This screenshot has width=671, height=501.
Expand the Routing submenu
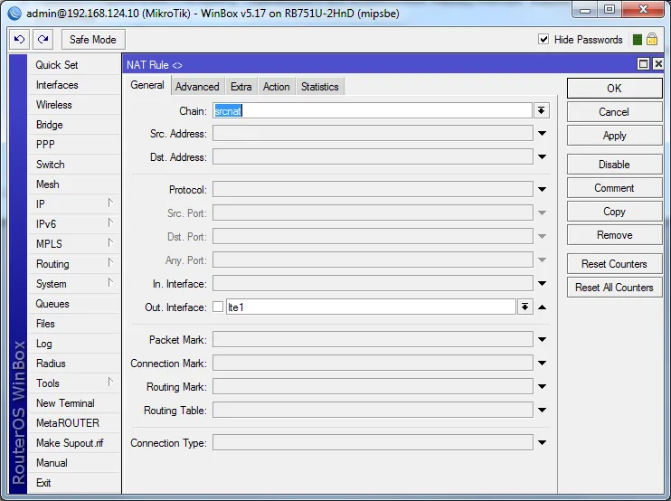(x=73, y=263)
